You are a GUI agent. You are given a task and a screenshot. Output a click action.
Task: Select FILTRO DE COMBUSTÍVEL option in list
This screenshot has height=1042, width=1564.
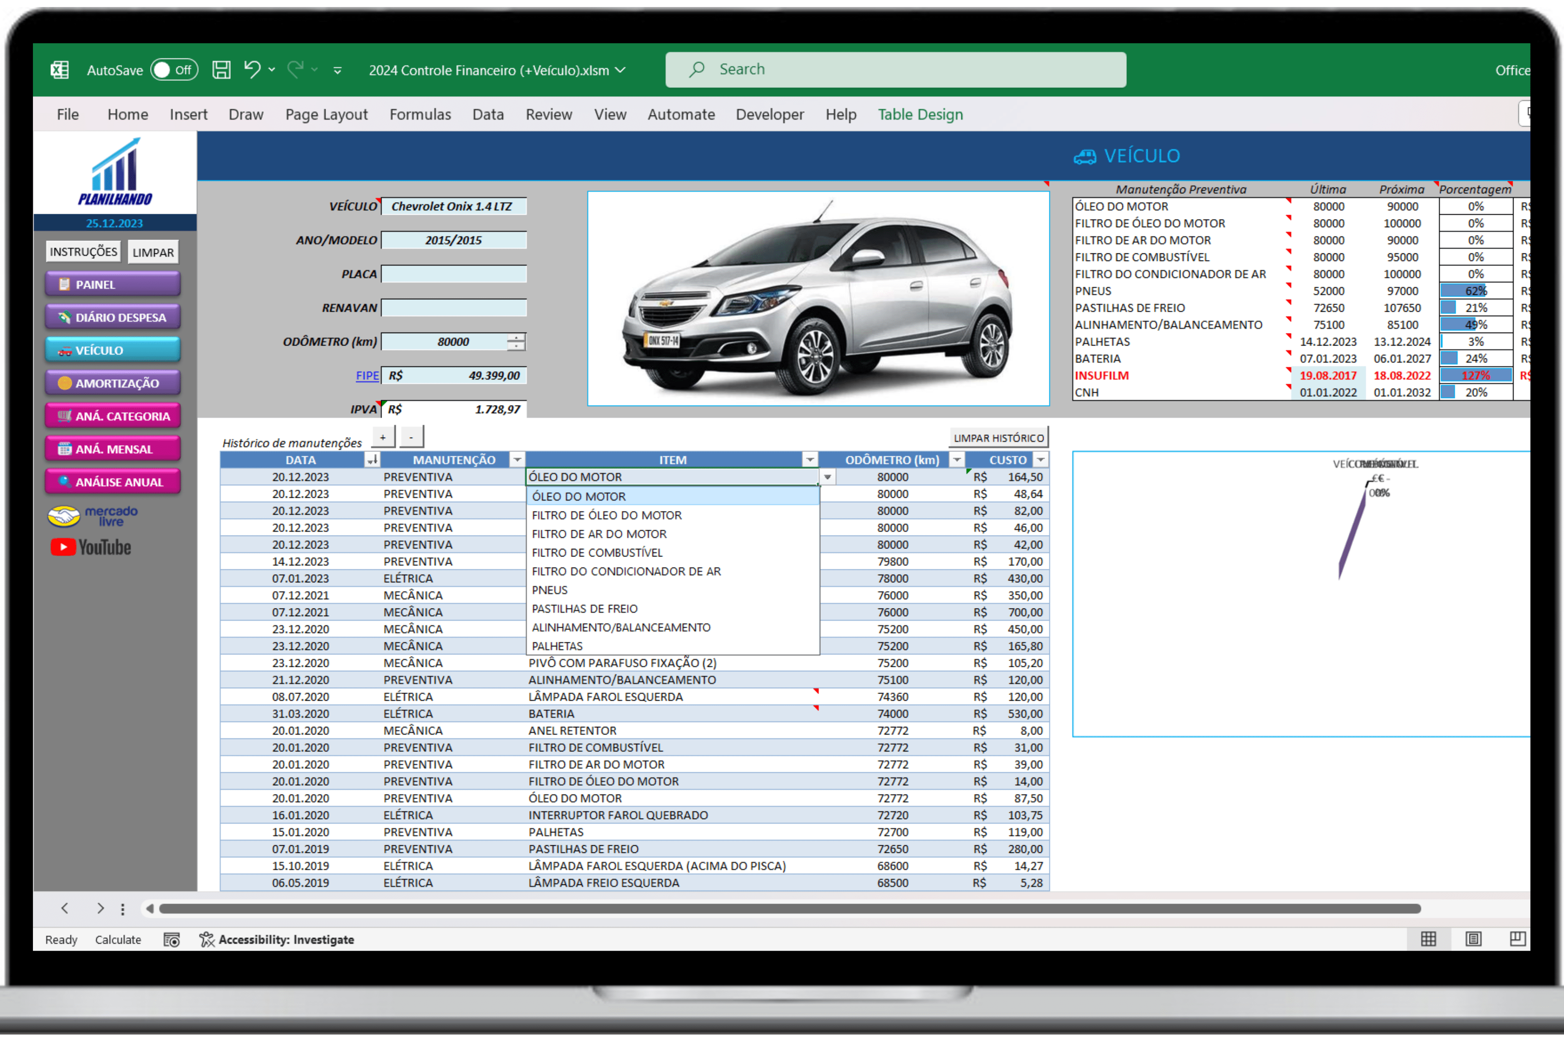pyautogui.click(x=672, y=552)
